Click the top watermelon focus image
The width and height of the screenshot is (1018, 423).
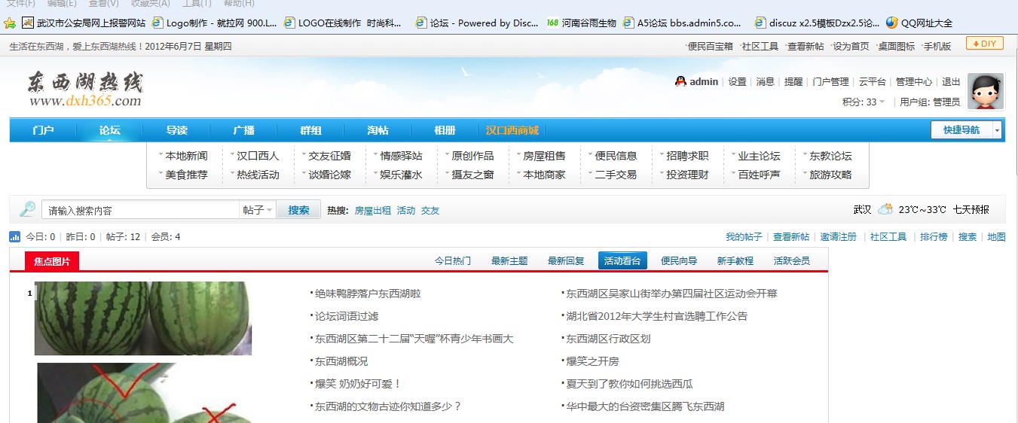coord(143,318)
